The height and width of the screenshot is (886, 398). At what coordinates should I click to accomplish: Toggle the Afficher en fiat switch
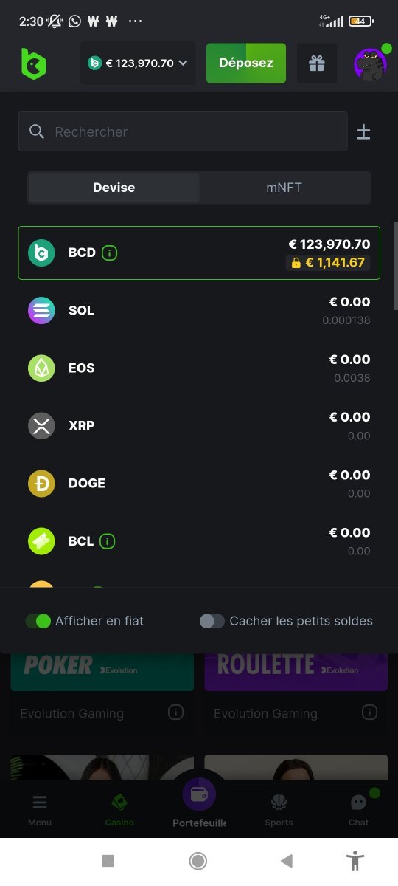38,621
